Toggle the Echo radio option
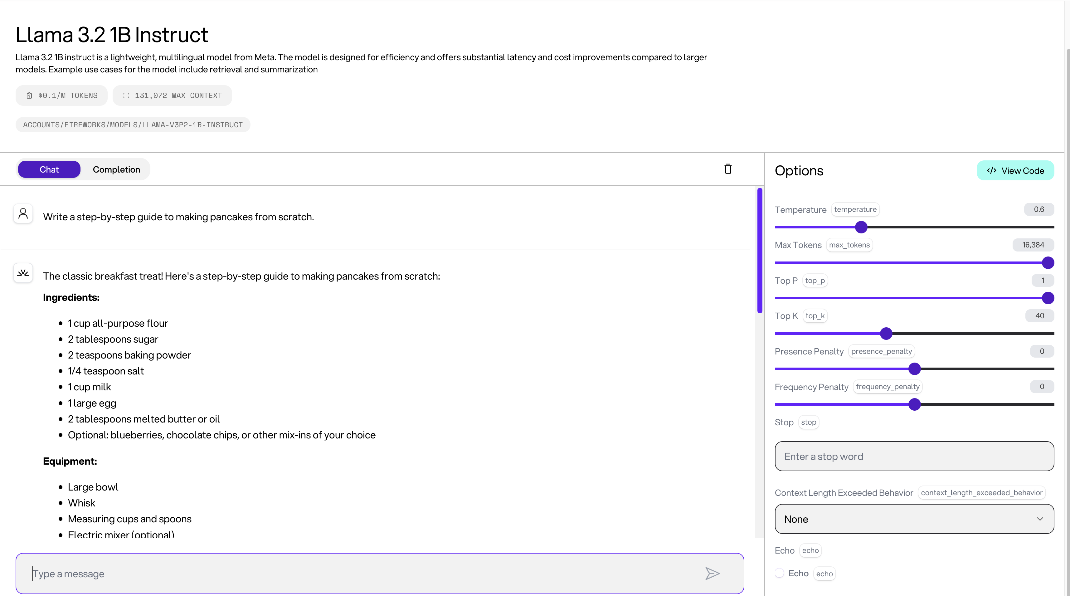This screenshot has height=596, width=1070. point(779,573)
